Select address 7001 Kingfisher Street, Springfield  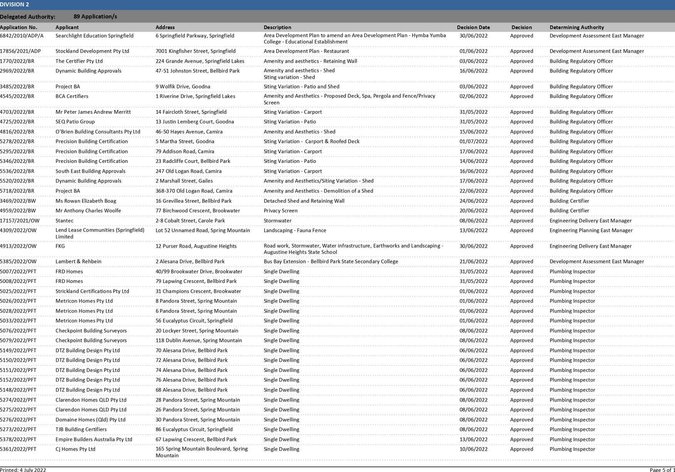coord(196,51)
